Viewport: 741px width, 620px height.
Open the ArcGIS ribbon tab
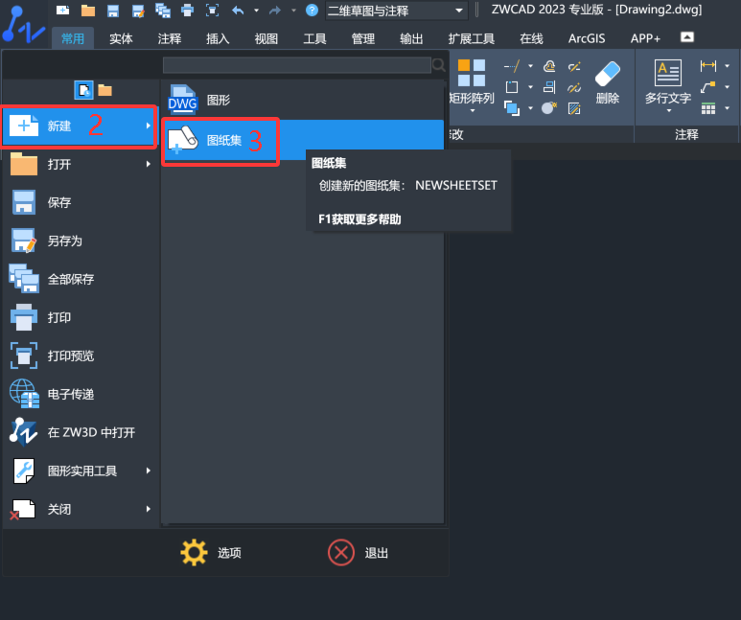(587, 38)
